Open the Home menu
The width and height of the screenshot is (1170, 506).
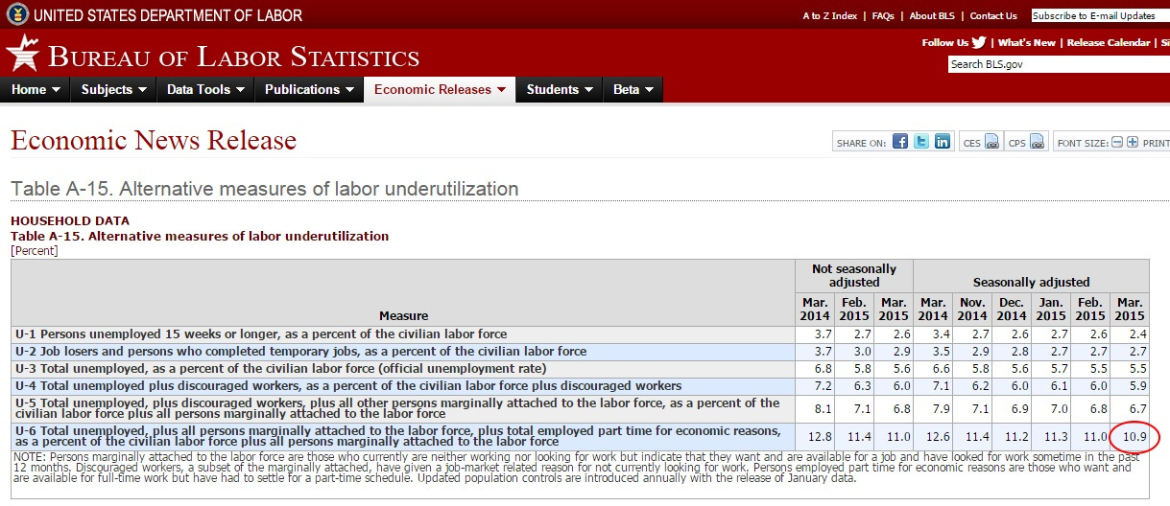tap(36, 89)
